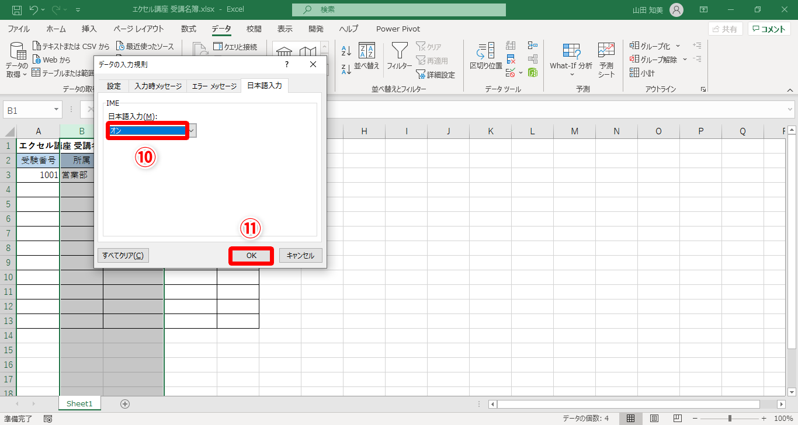Collapse the ribbon with the chevron
This screenshot has width=798, height=425.
[x=790, y=89]
